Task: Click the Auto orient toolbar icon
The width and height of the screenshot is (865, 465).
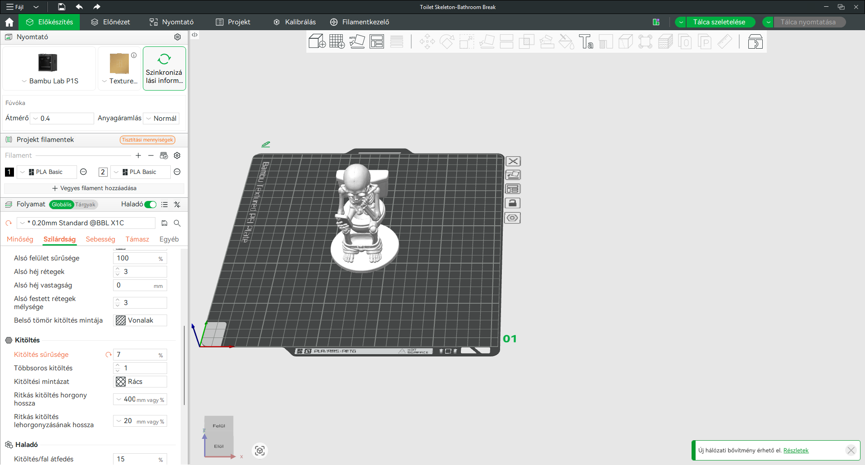Action: [x=357, y=41]
